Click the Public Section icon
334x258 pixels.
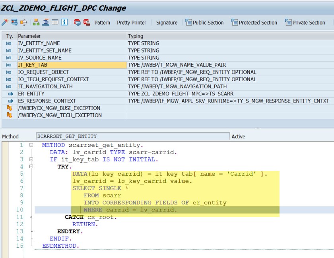188,22
